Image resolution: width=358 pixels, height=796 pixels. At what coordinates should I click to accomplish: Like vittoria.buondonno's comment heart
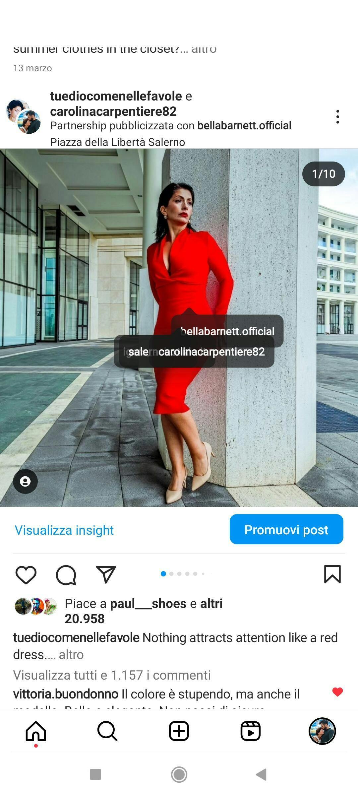click(x=337, y=692)
